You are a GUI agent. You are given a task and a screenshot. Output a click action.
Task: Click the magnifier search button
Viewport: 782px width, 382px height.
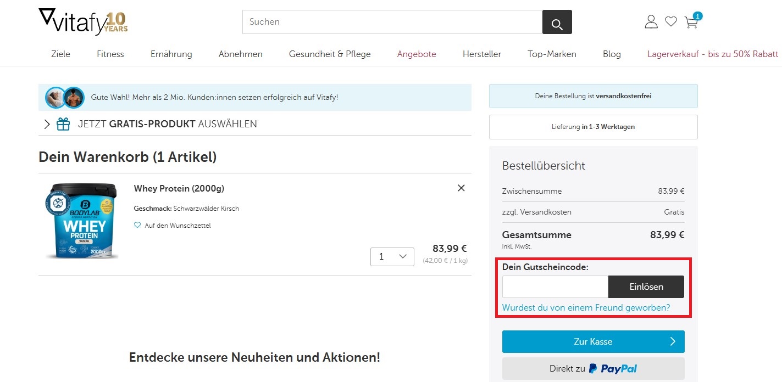click(557, 22)
